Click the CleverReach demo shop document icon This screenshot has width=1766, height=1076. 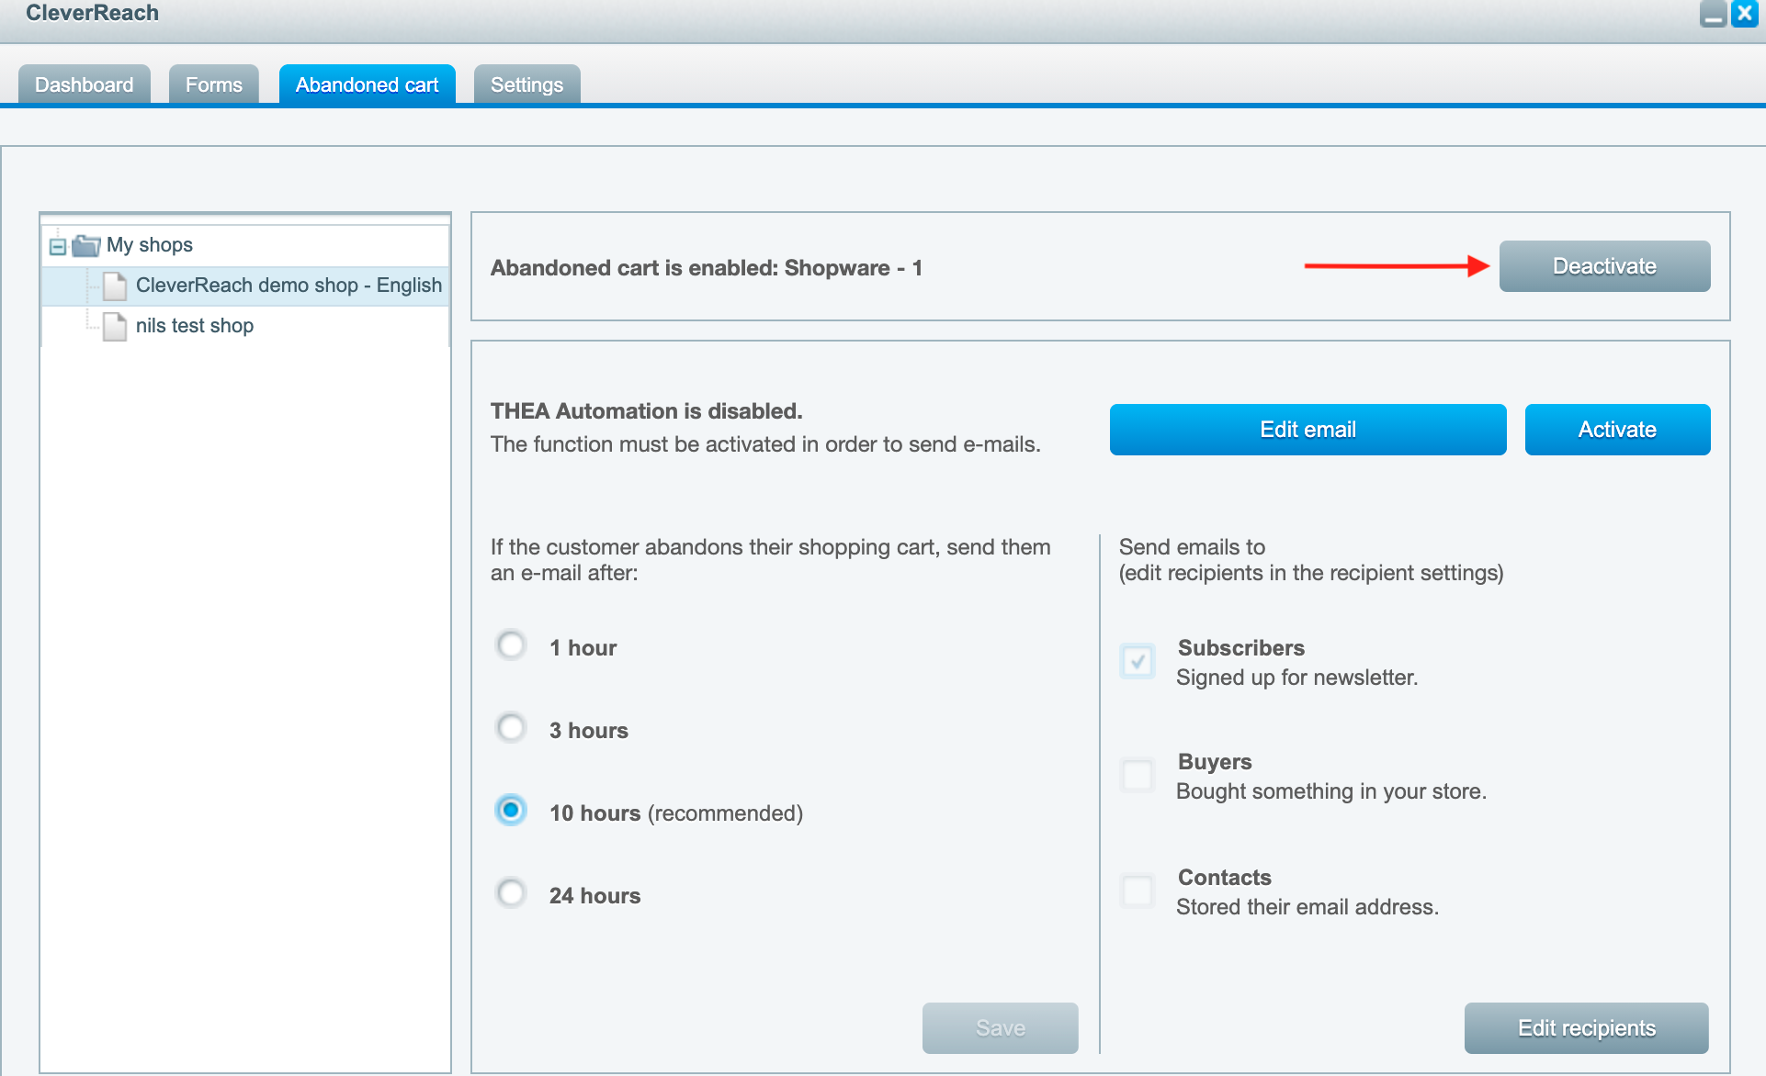(x=115, y=286)
